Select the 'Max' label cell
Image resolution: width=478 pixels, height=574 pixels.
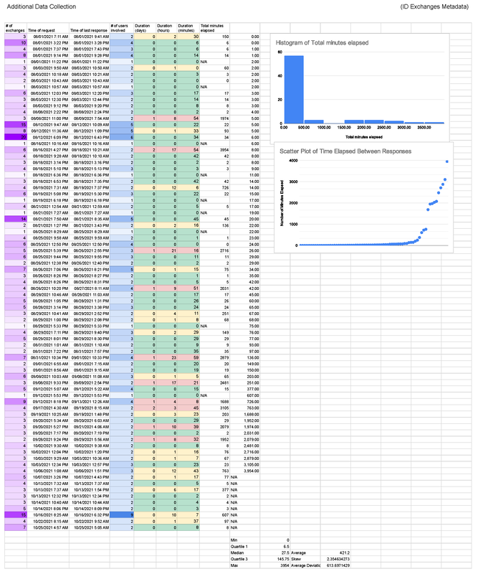[x=244, y=565]
